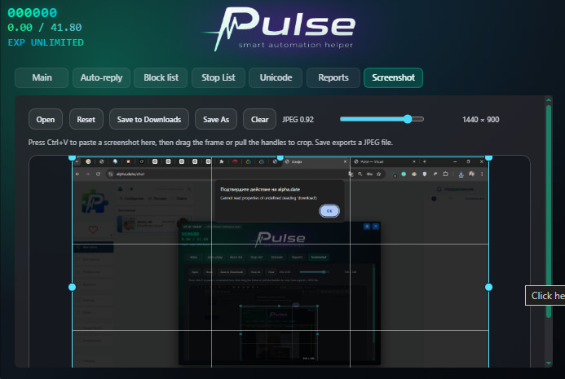Click the unfilled end of the JPEG quality slider
Image resolution: width=565 pixels, height=379 pixels.
pos(418,119)
